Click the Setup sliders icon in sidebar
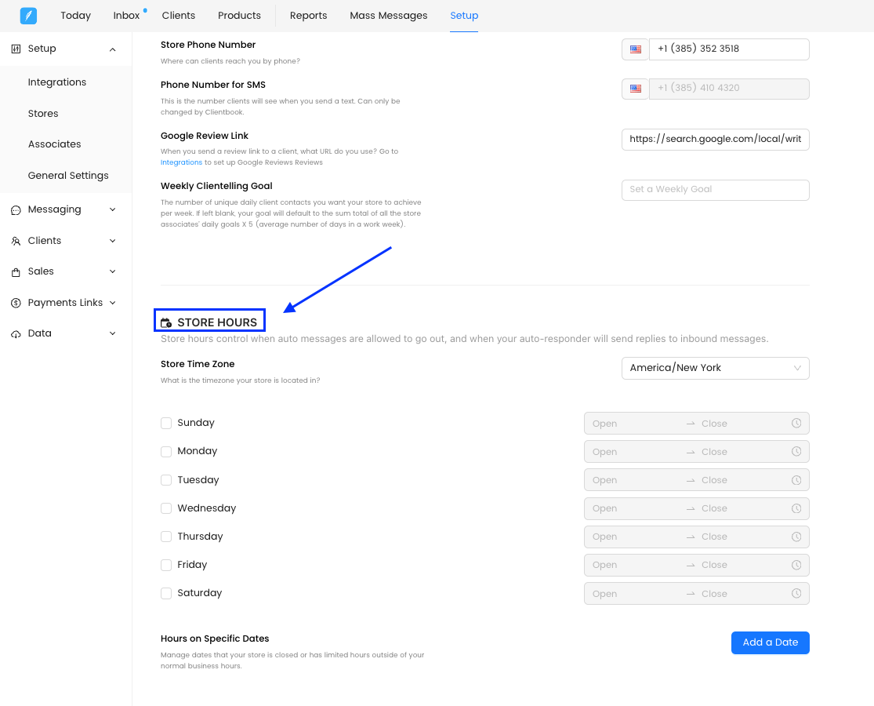874x706 pixels. point(16,49)
